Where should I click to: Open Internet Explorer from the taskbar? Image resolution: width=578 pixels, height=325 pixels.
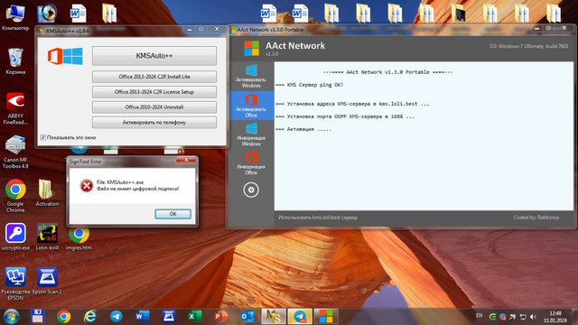click(x=89, y=317)
